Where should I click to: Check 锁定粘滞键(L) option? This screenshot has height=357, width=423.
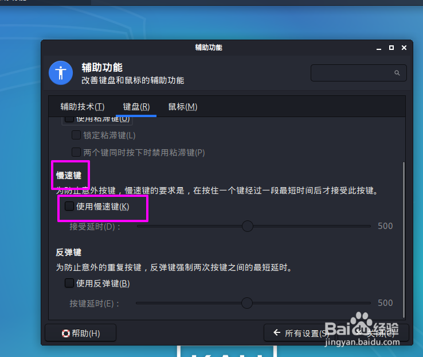pos(76,135)
